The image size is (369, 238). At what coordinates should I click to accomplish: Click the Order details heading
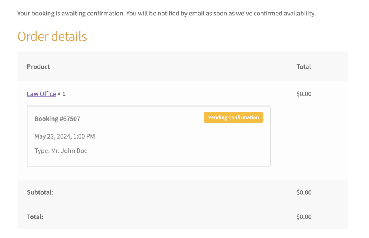pos(52,36)
